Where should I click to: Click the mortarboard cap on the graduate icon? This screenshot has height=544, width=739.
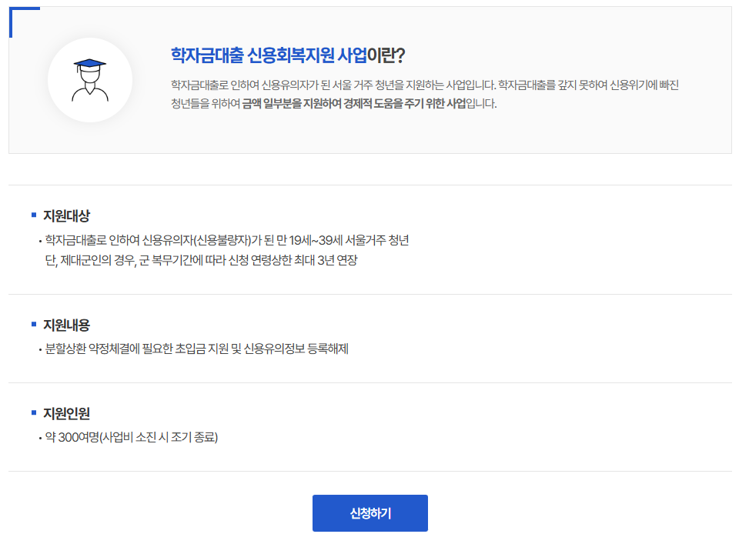[x=90, y=62]
